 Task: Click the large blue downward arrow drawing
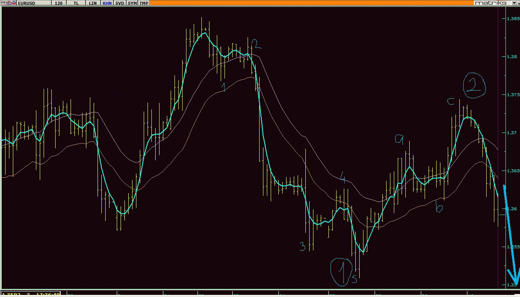pos(510,239)
